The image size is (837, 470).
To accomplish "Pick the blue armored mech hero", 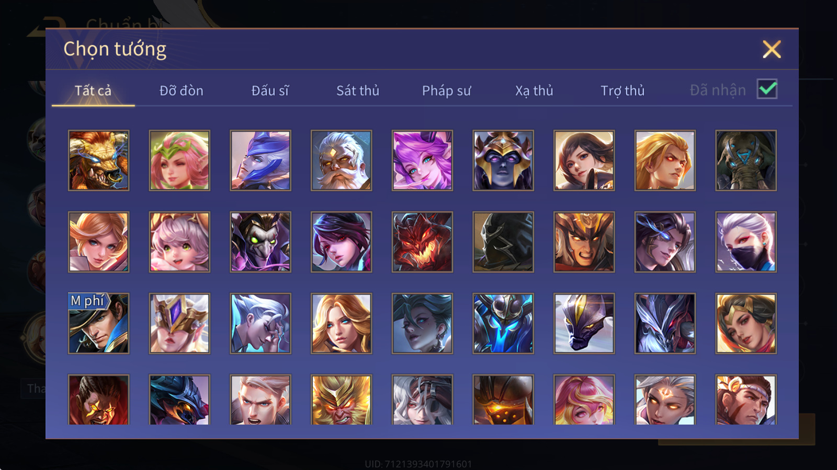I will 503,323.
